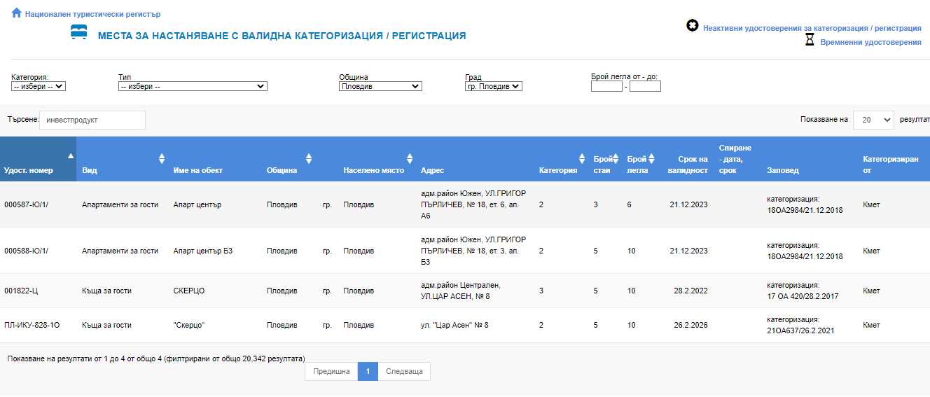Sort by Населено място column

tap(410, 158)
